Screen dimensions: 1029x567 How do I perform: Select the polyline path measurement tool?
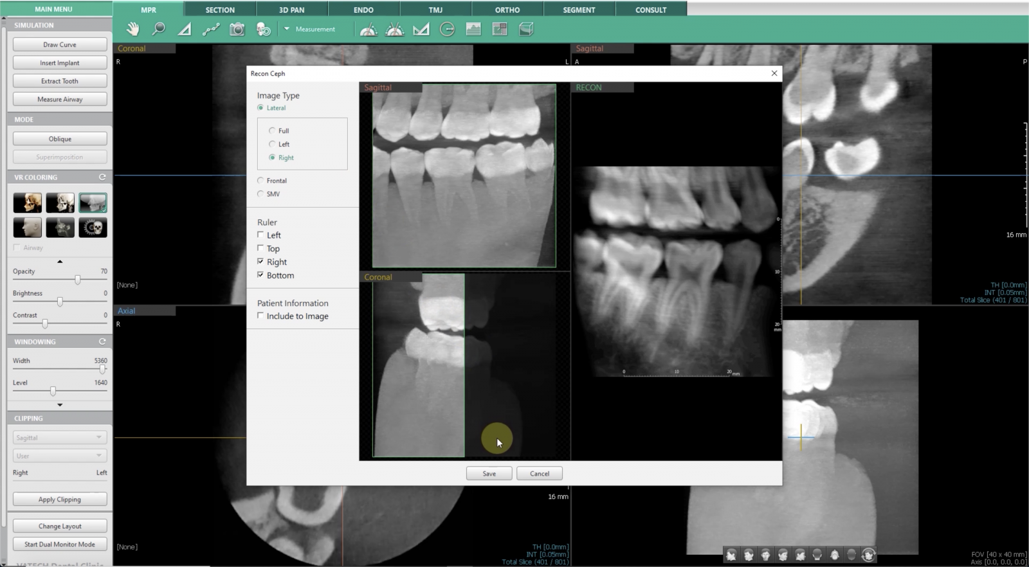211,29
